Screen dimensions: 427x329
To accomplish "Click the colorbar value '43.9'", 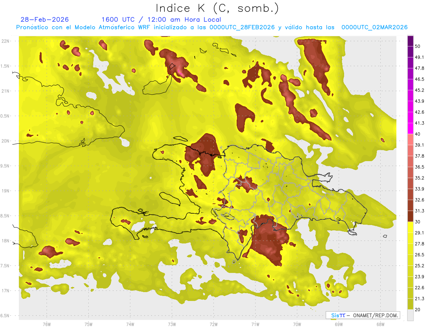I will (x=419, y=101).
